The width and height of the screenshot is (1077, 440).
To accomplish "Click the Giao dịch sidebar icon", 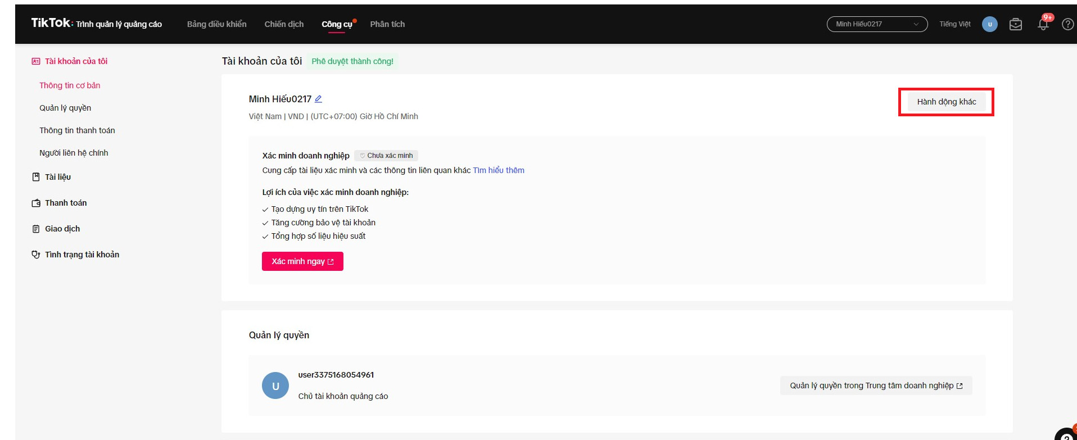I will [36, 229].
